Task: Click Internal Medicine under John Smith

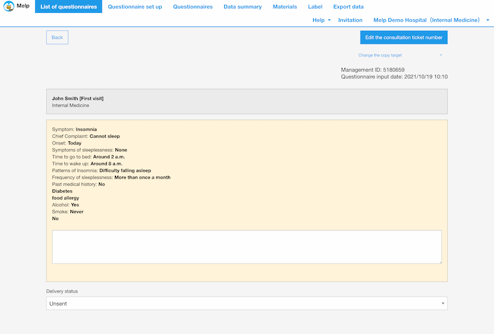Action: [70, 105]
